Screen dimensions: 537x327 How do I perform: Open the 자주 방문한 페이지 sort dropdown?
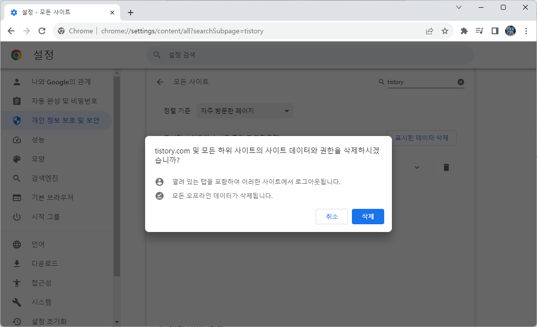point(245,111)
